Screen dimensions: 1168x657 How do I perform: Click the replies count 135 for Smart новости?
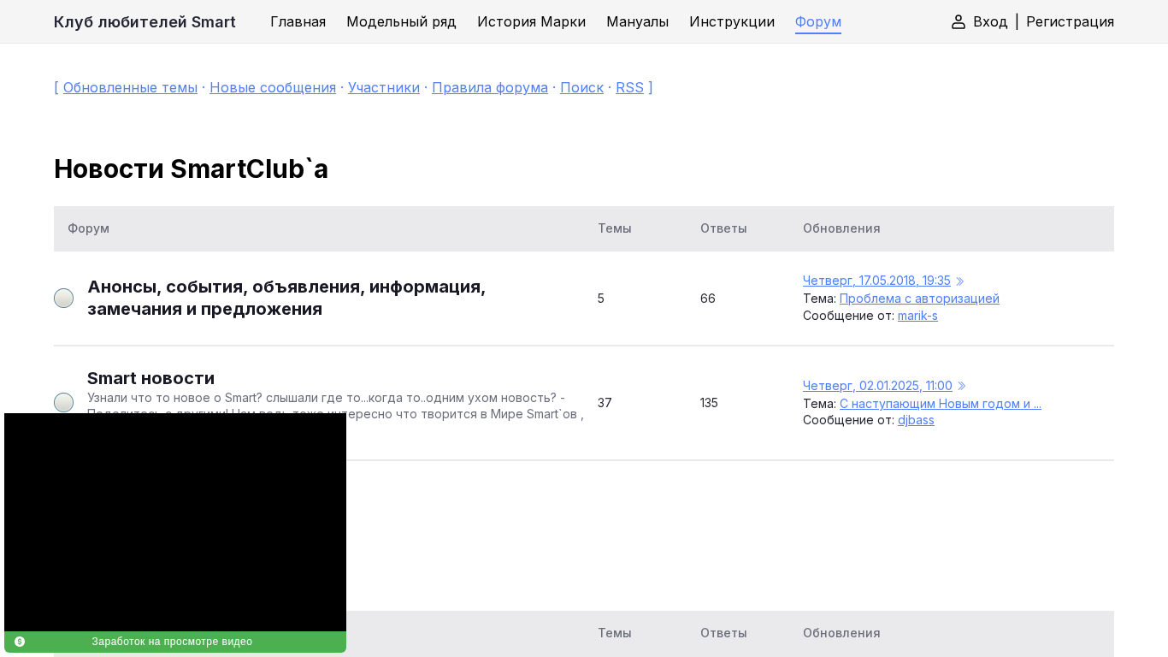[x=709, y=403]
